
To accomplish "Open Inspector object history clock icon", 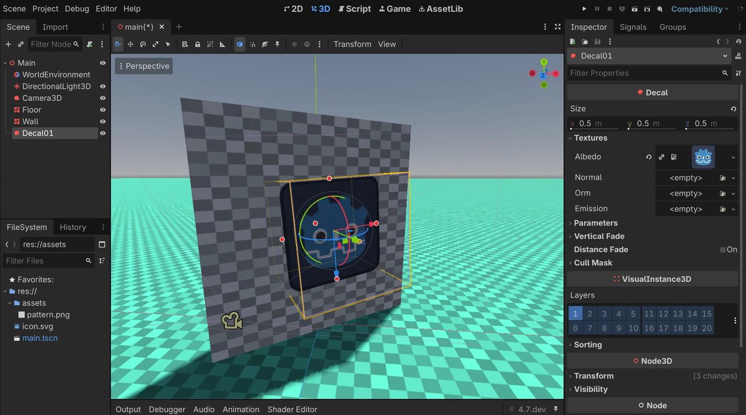I will 738,41.
